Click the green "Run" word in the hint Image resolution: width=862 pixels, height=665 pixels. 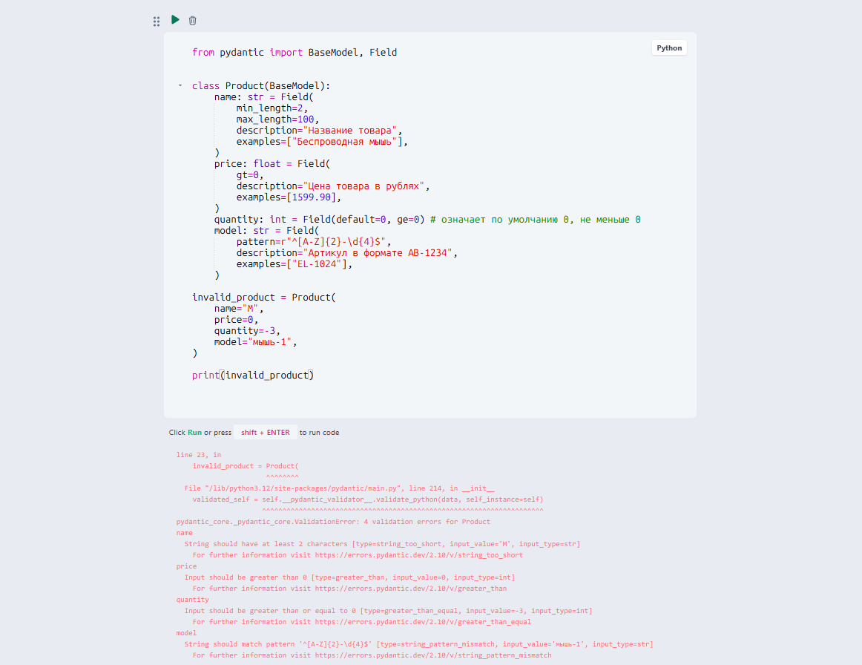coord(194,433)
